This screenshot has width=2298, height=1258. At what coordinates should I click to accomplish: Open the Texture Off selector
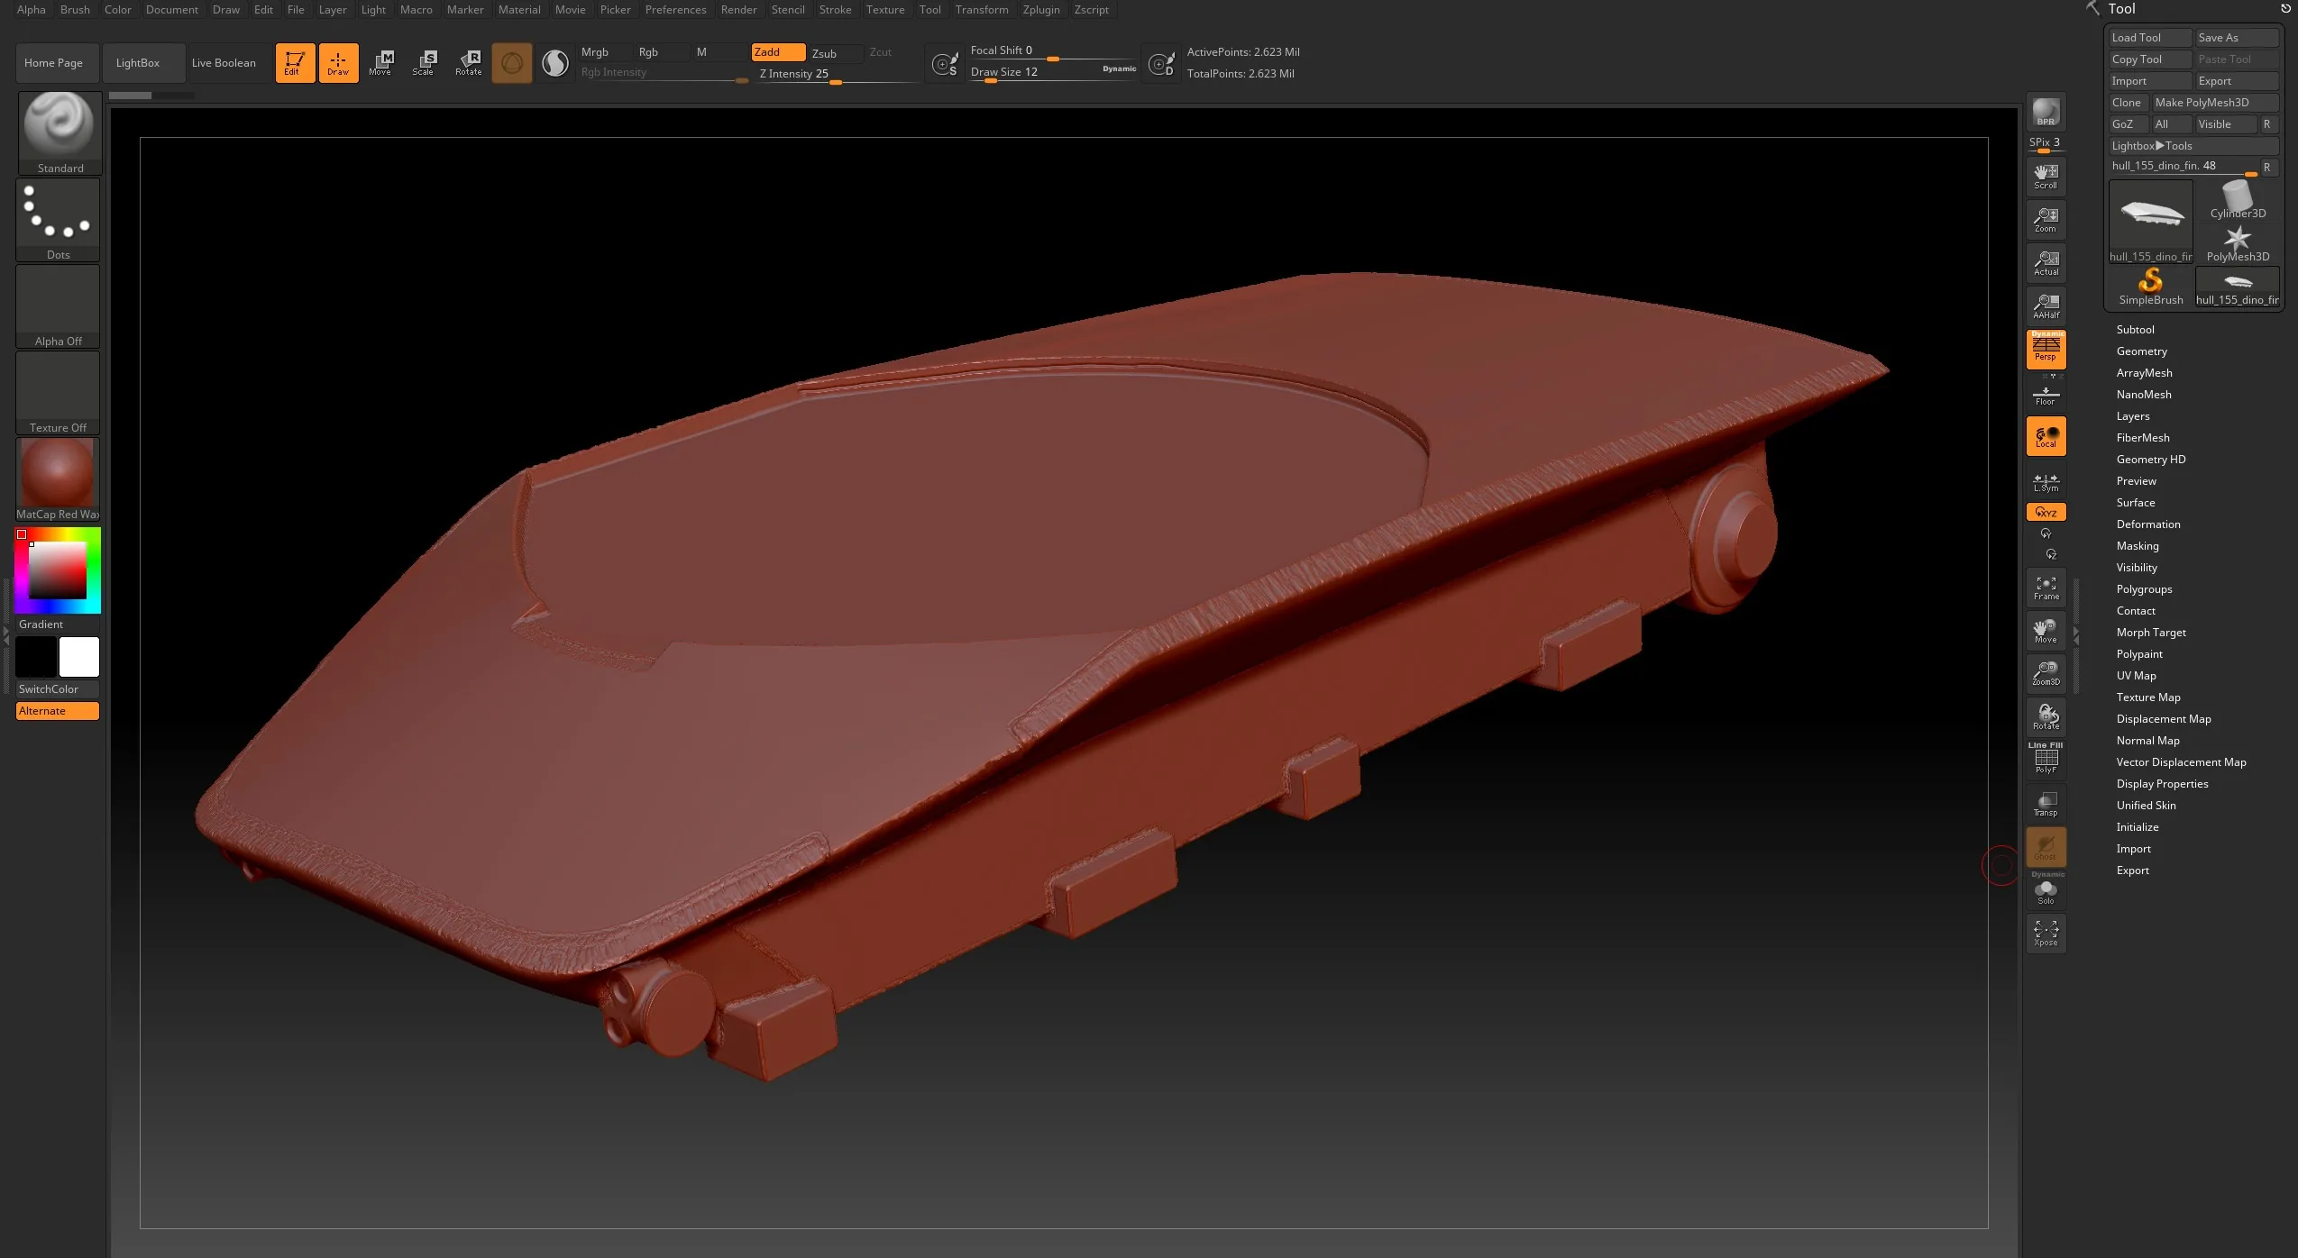[58, 393]
